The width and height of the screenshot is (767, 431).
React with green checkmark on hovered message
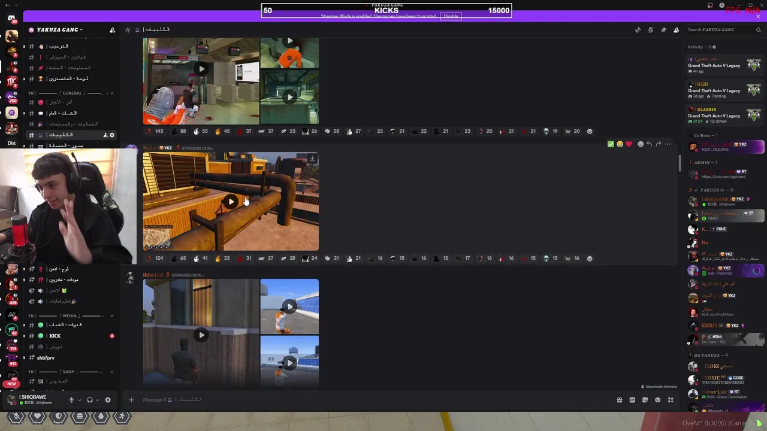click(611, 144)
